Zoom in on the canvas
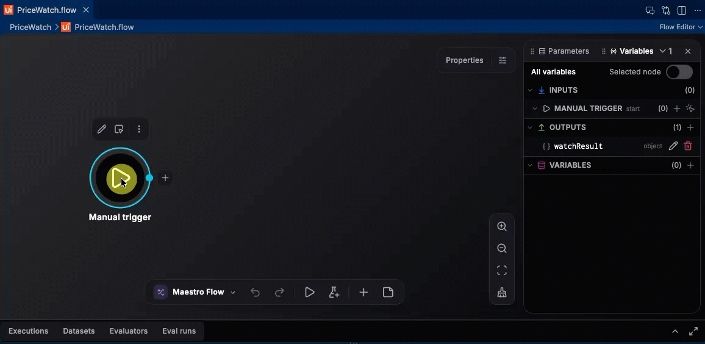Image resolution: width=705 pixels, height=344 pixels. pos(502,226)
